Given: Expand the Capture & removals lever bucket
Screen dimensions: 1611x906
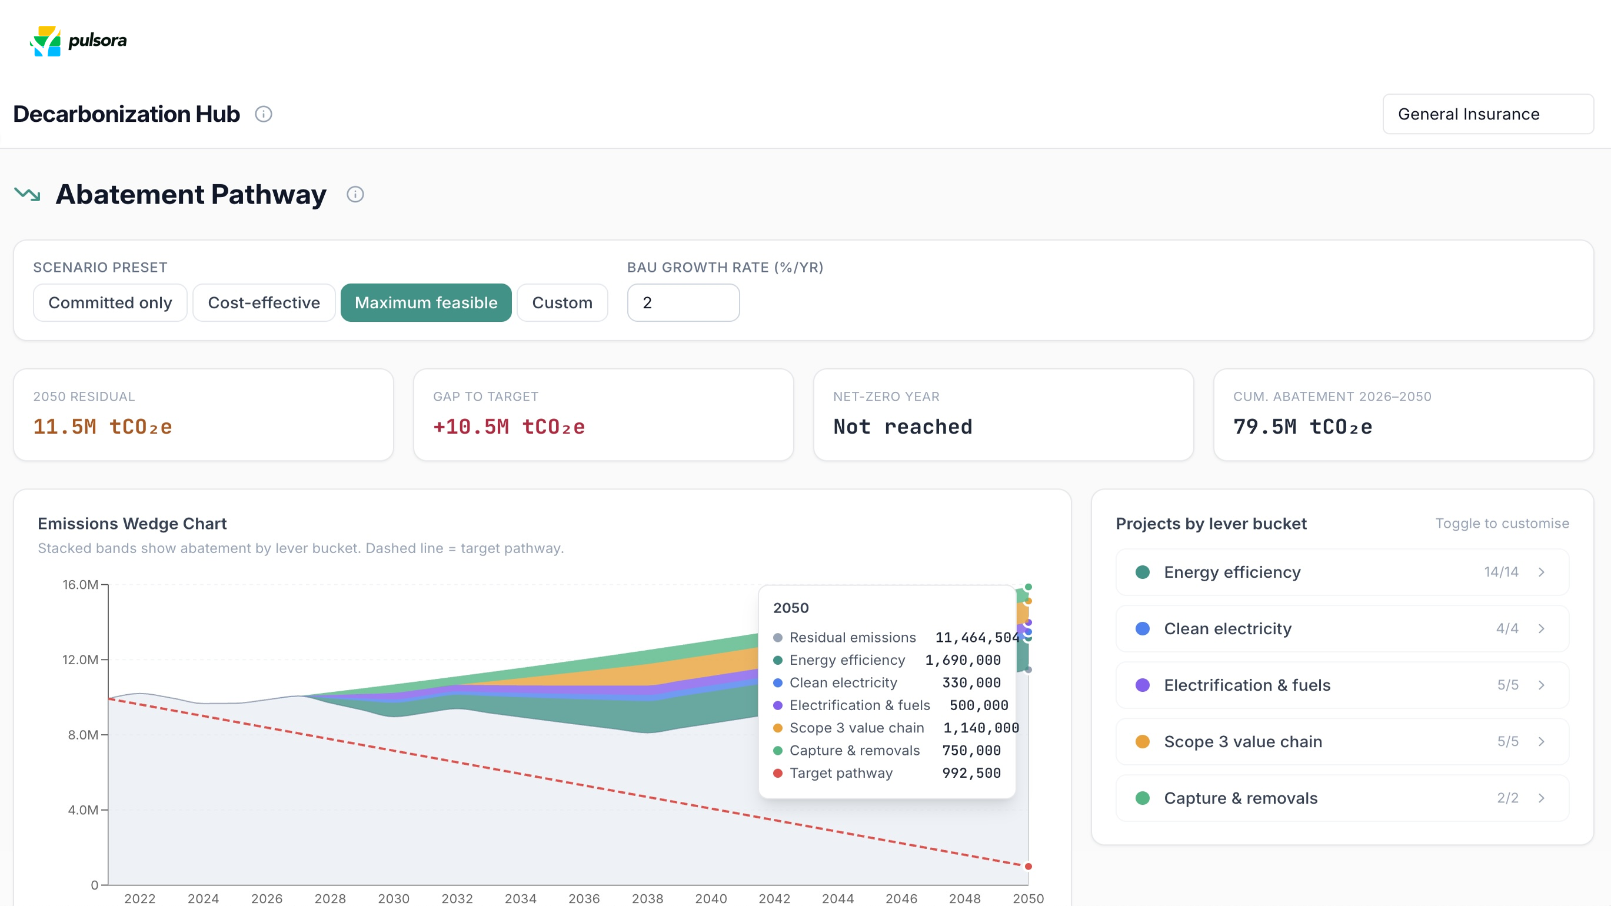Looking at the screenshot, I should [x=1342, y=798].
